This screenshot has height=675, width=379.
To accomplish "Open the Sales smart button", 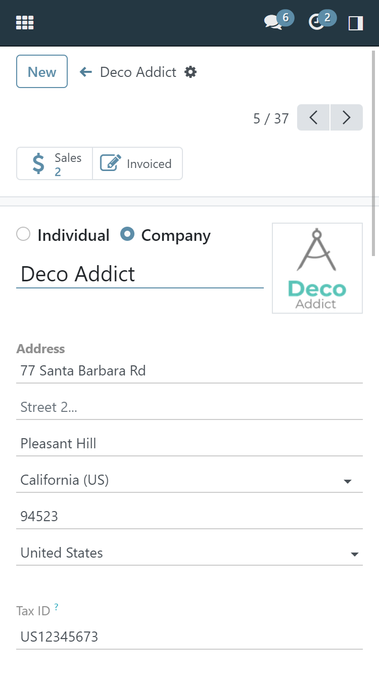I will click(55, 163).
